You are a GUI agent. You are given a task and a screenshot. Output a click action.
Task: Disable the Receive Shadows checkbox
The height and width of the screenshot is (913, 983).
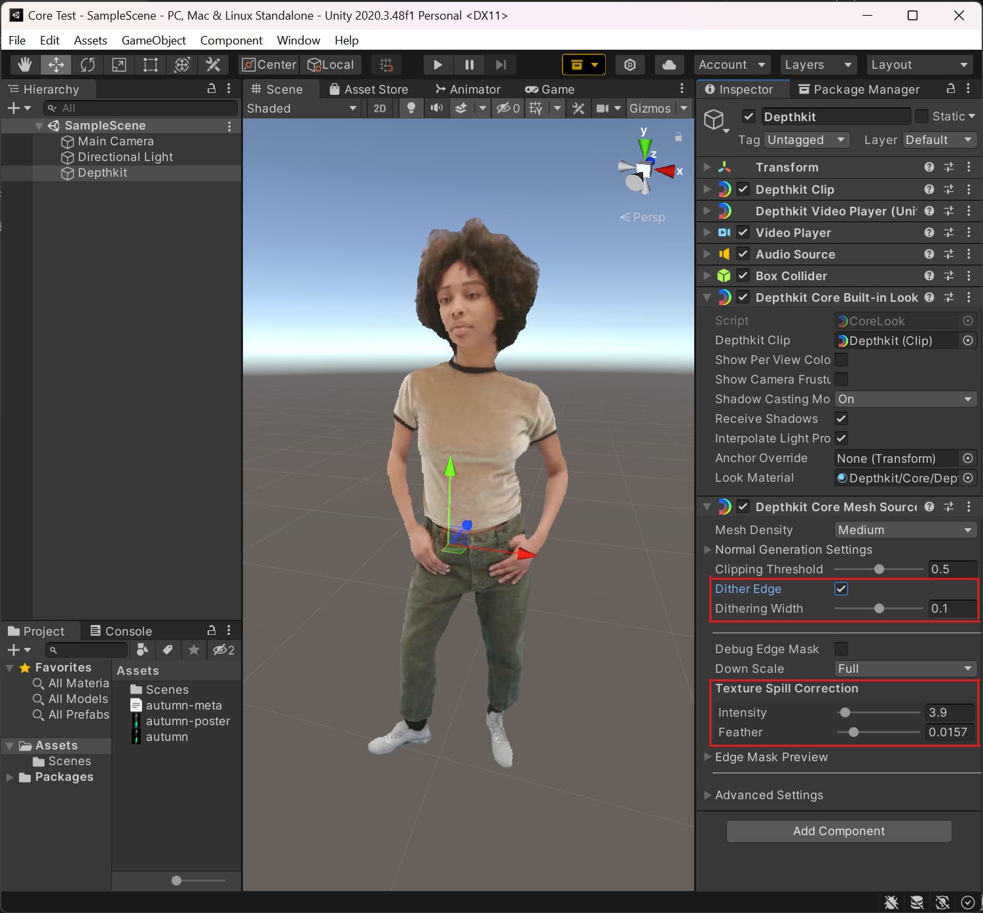click(841, 419)
